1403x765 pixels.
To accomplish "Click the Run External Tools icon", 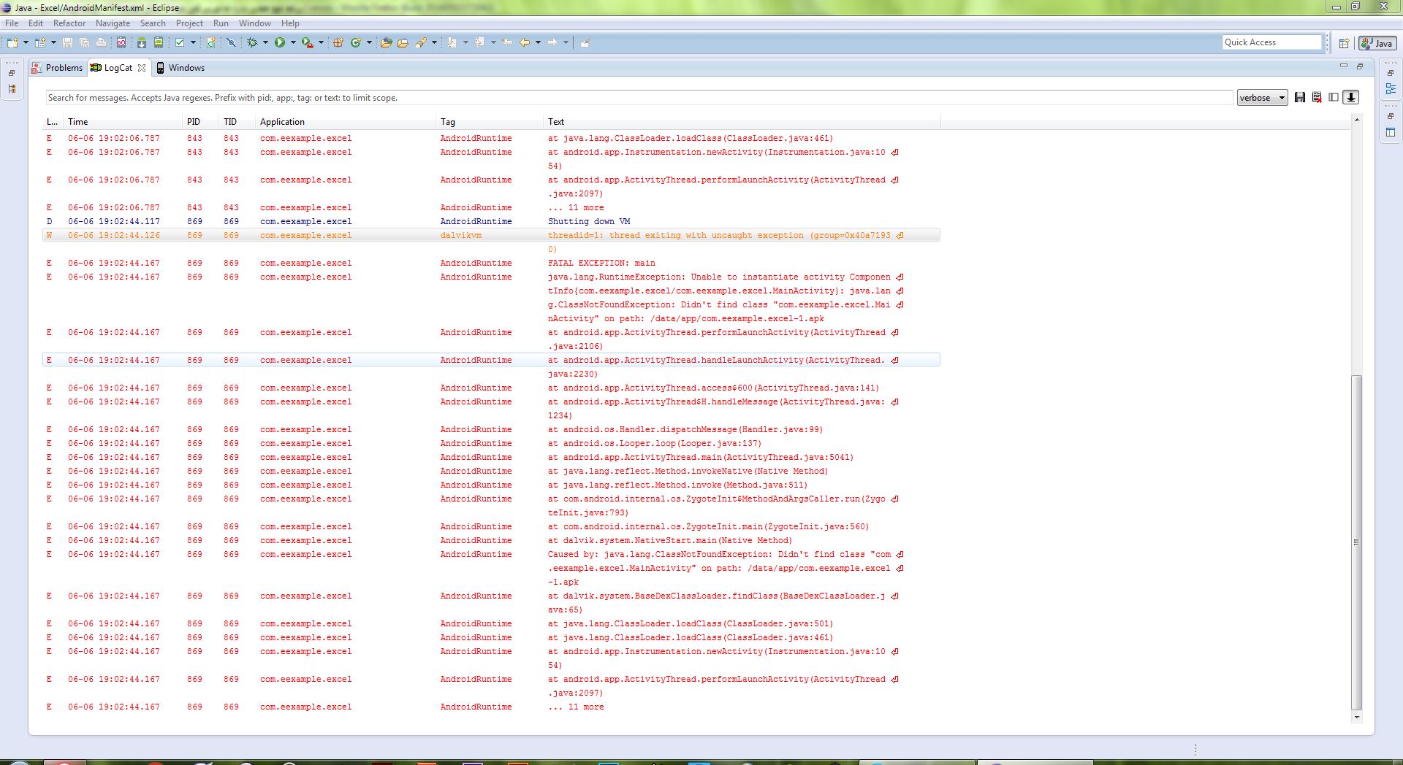I will [x=308, y=42].
